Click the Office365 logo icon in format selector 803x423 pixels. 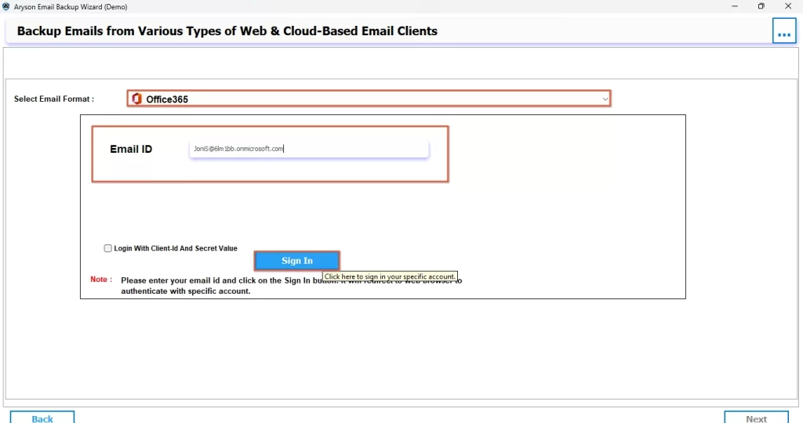pos(136,99)
